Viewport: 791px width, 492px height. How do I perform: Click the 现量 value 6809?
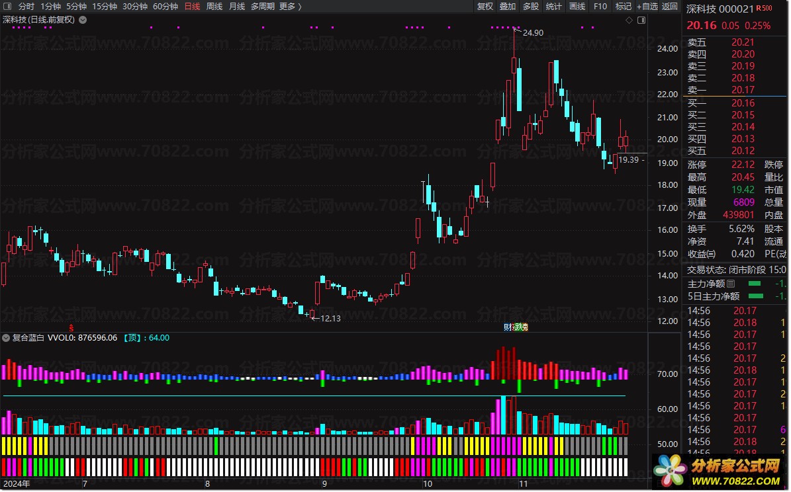point(744,202)
